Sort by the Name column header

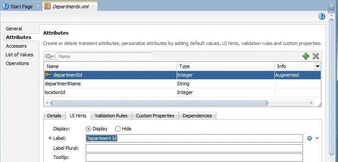pyautogui.click(x=110, y=66)
